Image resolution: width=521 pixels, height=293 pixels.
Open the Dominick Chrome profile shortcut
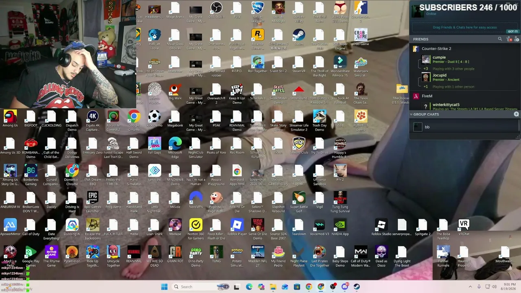click(72, 175)
